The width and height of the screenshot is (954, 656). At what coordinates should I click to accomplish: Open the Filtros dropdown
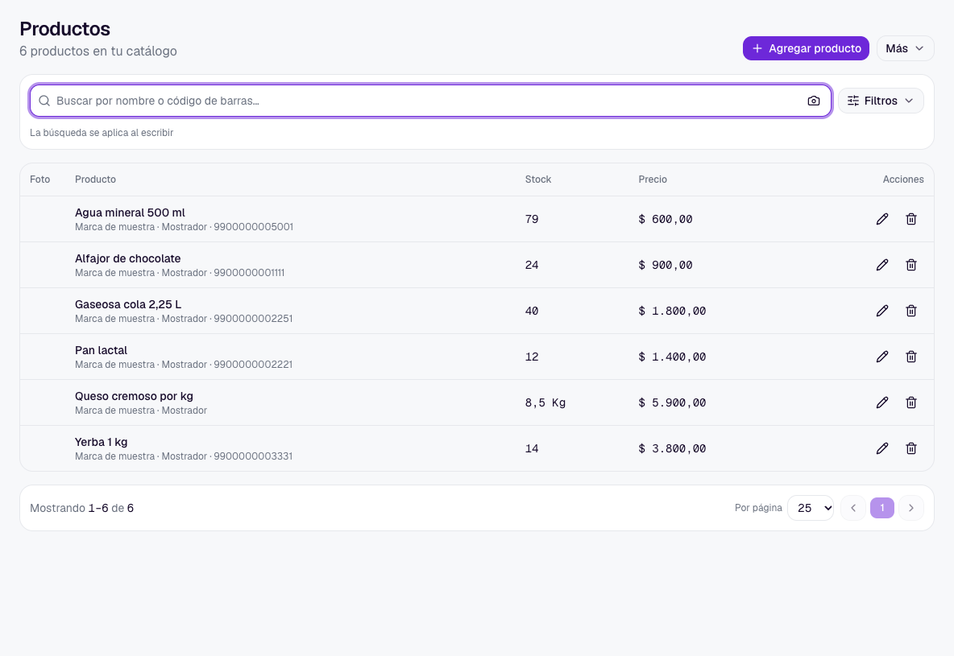[x=881, y=101]
